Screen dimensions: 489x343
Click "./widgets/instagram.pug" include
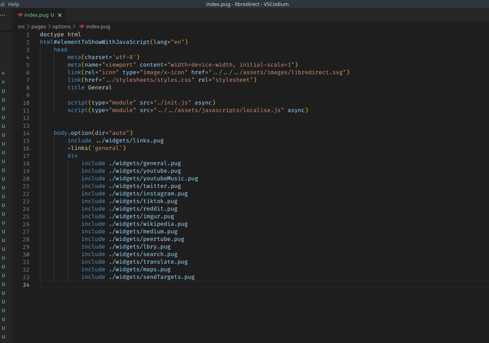pos(148,194)
